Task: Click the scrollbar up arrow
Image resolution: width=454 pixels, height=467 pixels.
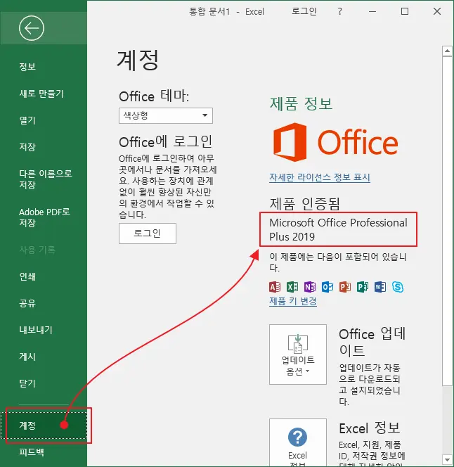Action: pyautogui.click(x=447, y=51)
